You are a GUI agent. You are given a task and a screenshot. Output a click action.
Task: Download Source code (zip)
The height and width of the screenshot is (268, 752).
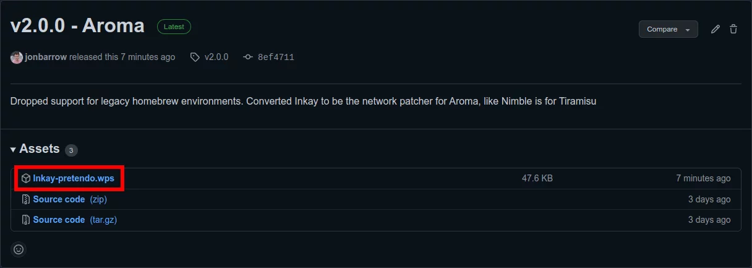tap(59, 199)
